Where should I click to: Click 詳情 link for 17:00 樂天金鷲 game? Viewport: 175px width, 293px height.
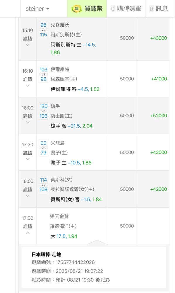[28, 226]
